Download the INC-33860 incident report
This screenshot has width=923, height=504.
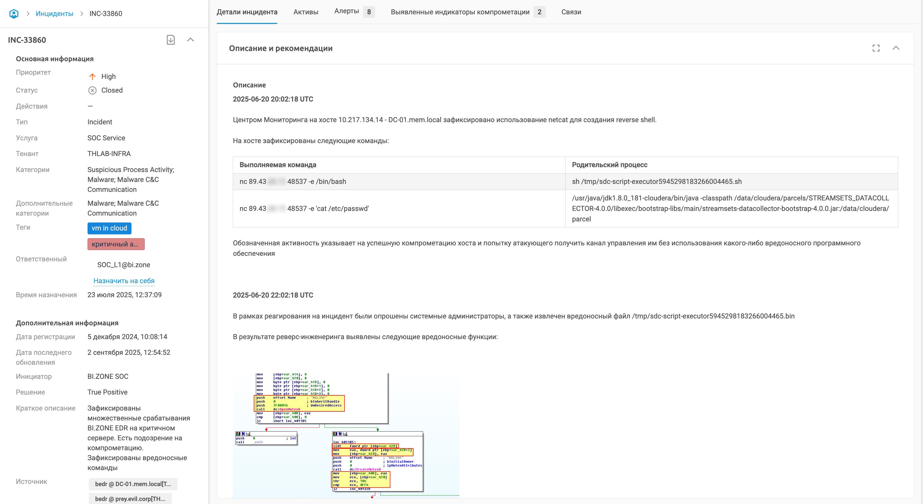click(171, 40)
